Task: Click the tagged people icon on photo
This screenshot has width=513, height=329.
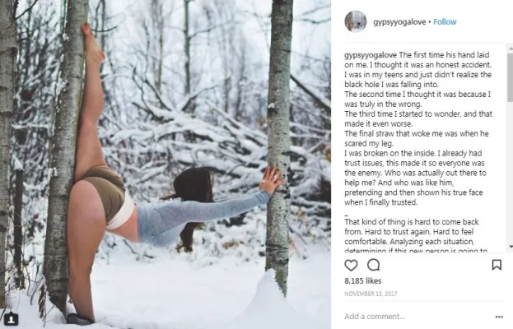Action: [12, 319]
